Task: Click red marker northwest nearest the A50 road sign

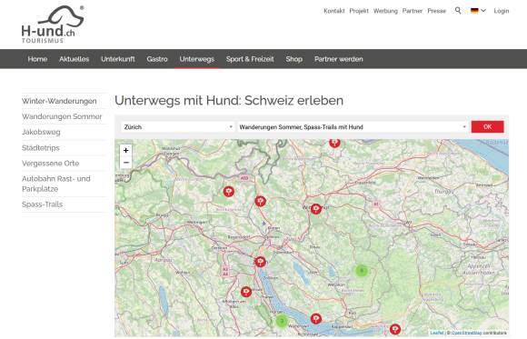Action: pyautogui.click(x=229, y=192)
